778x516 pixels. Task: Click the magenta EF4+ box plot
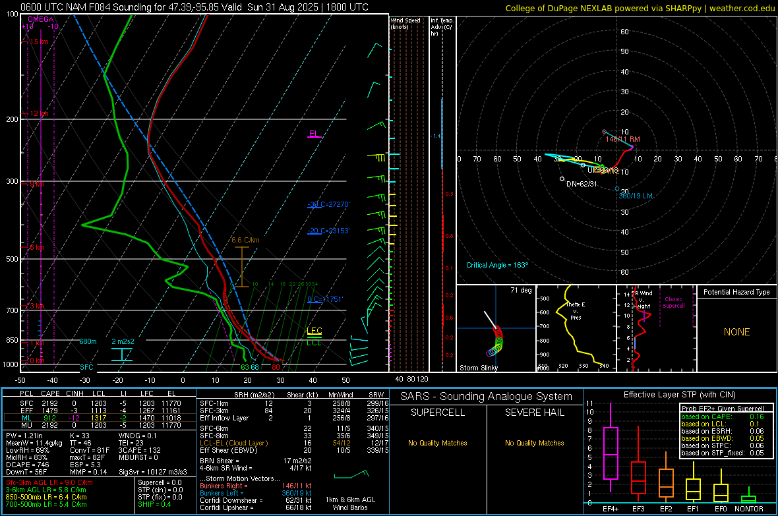pos(611,448)
